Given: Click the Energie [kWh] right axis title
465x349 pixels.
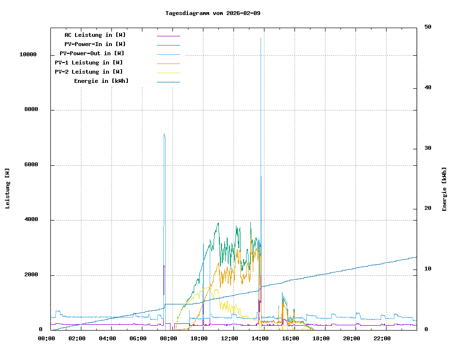Looking at the screenshot, I should tap(445, 189).
